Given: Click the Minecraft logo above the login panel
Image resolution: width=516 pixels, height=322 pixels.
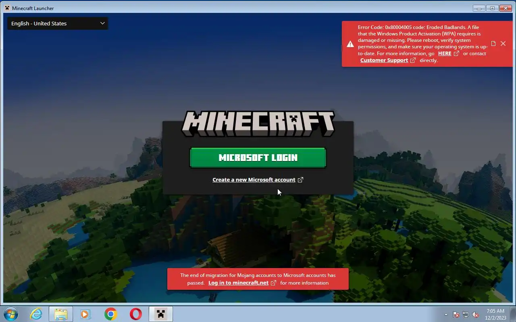Looking at the screenshot, I should pyautogui.click(x=258, y=124).
